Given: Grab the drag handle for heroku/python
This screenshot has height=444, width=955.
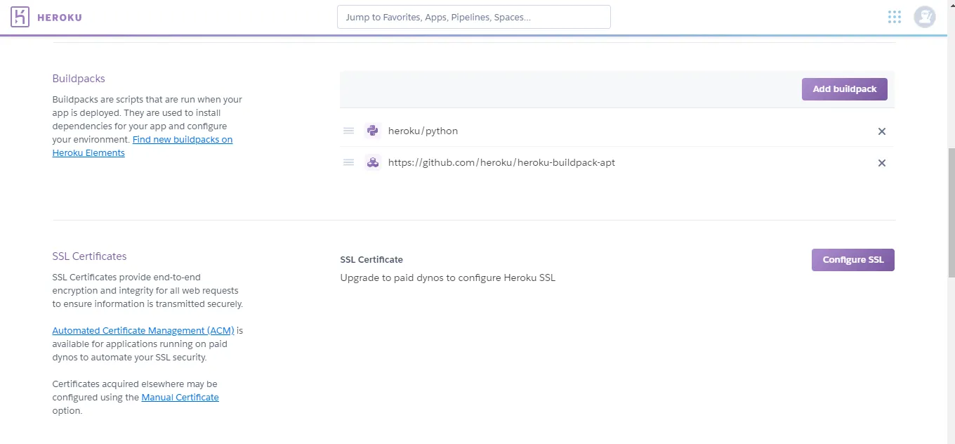Looking at the screenshot, I should pyautogui.click(x=348, y=131).
